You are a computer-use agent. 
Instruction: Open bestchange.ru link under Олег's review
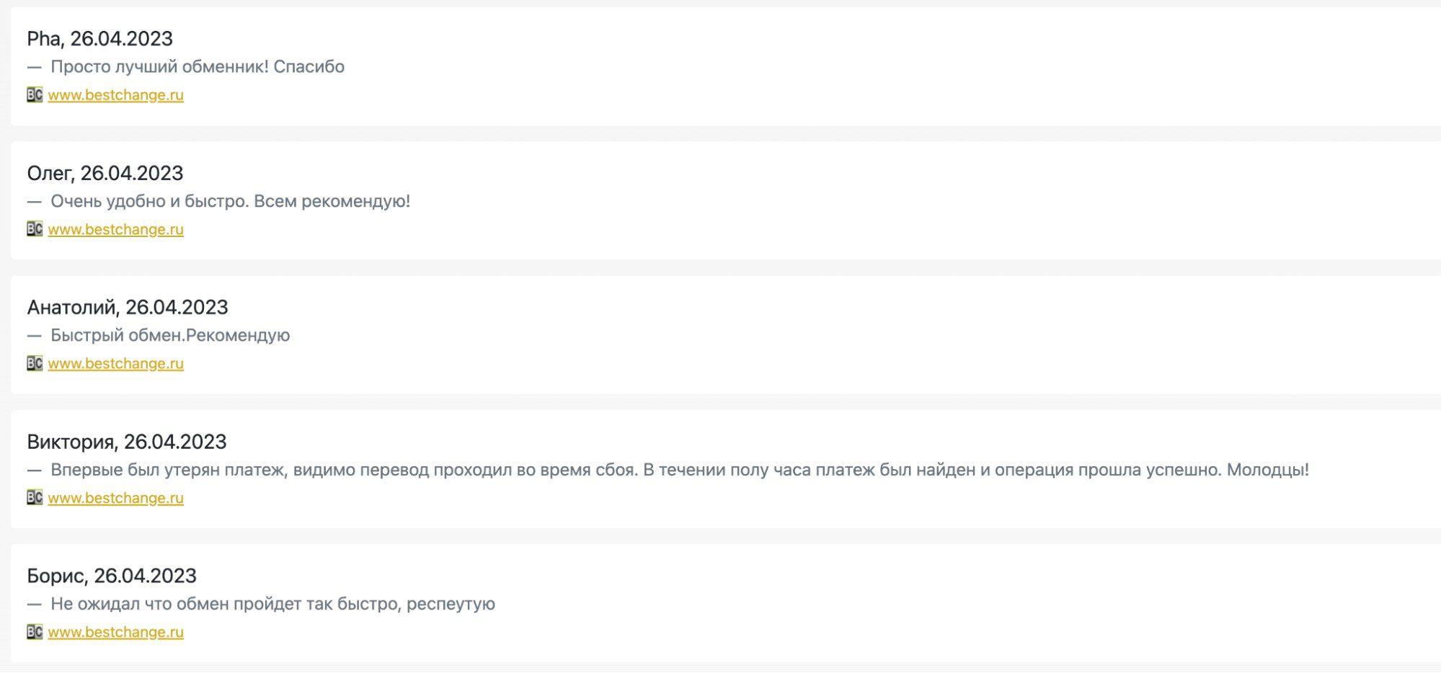[116, 229]
